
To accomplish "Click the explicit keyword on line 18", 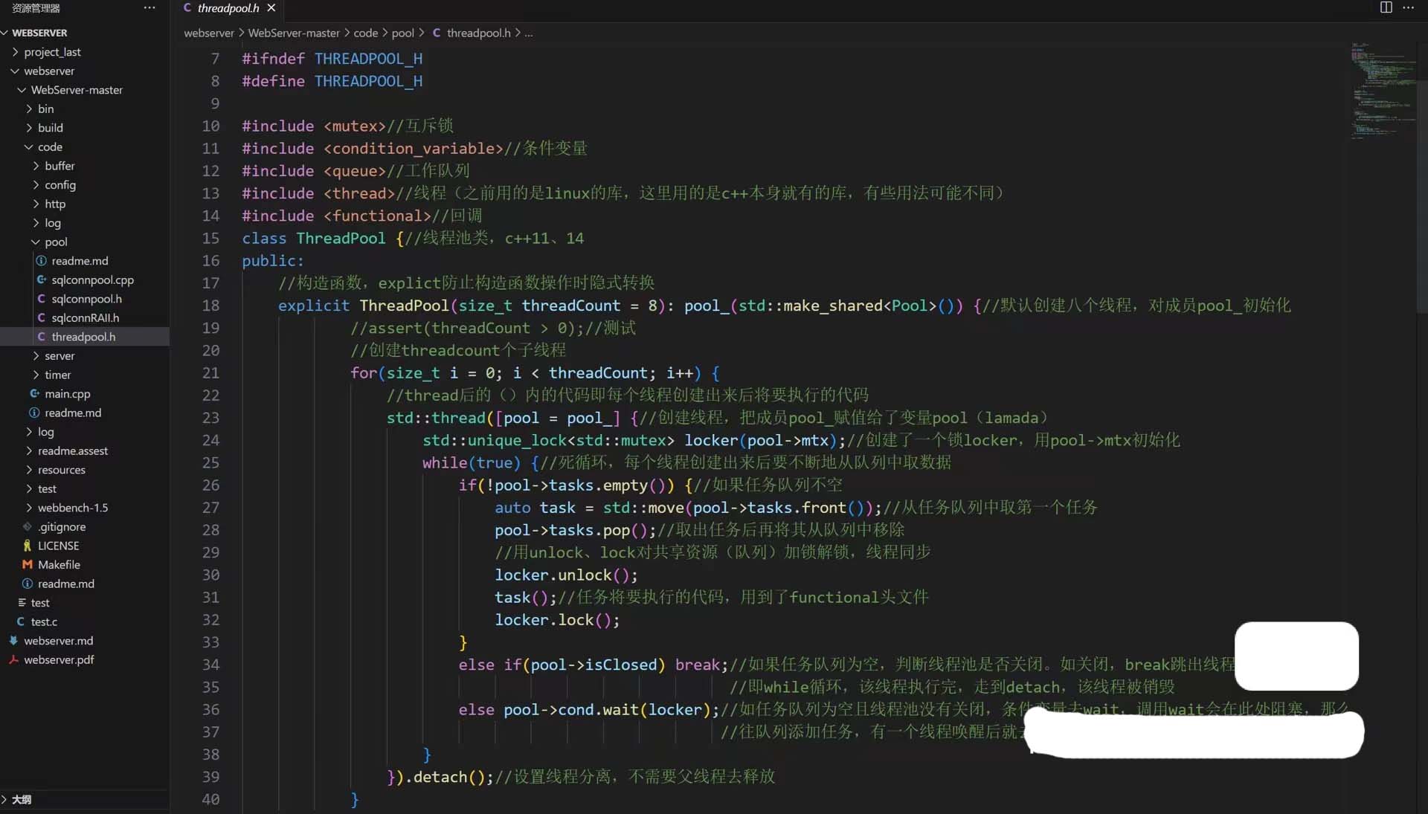I will coord(314,306).
